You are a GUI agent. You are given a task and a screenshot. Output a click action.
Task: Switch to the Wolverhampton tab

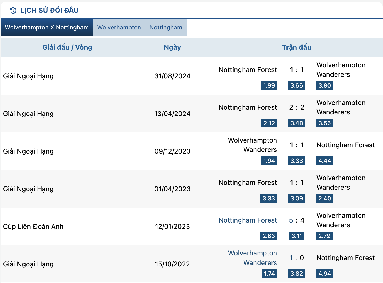point(119,27)
